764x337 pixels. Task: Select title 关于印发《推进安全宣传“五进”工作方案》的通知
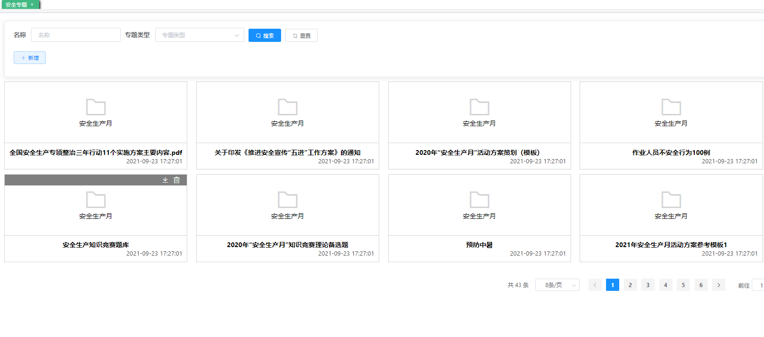[288, 152]
